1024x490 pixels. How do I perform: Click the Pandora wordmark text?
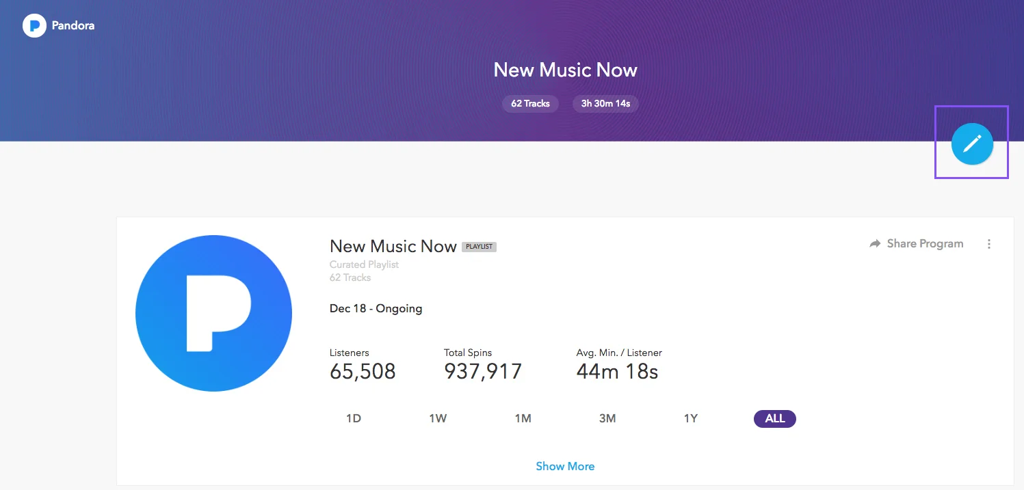coord(73,26)
